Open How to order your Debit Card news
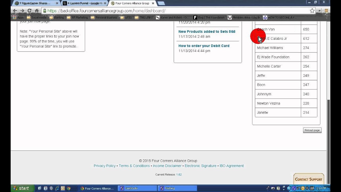Viewport: 341px width, 192px height. (x=204, y=46)
